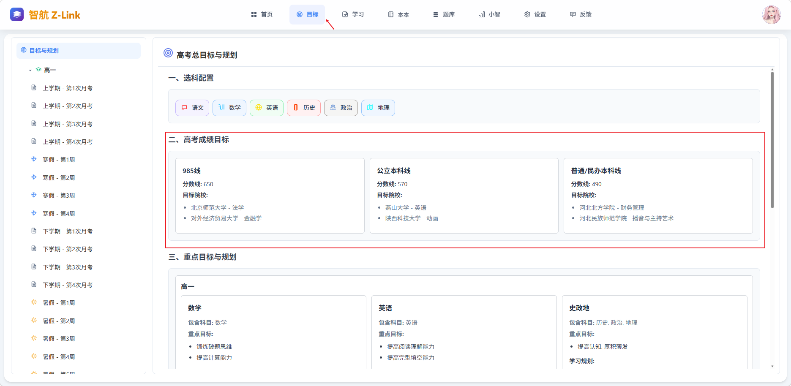
Task: Click sun icon for 暑假 - 第2周
Action: pyautogui.click(x=34, y=321)
